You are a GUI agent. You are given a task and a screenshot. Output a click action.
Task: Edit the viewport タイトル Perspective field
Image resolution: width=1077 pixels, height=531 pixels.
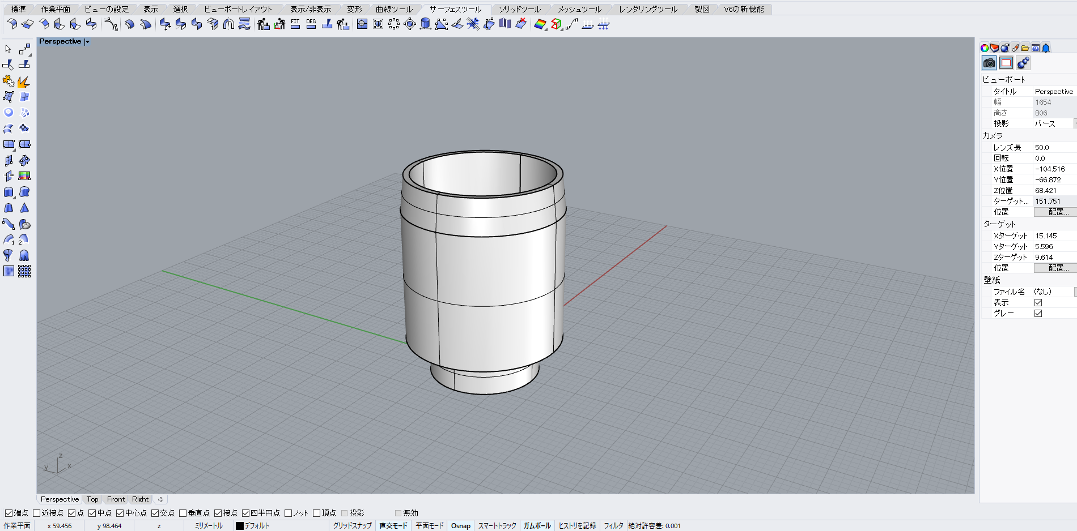pos(1054,91)
